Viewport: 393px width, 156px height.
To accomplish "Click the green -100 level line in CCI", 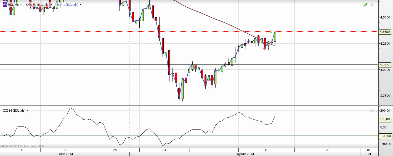I will [x=189, y=136].
